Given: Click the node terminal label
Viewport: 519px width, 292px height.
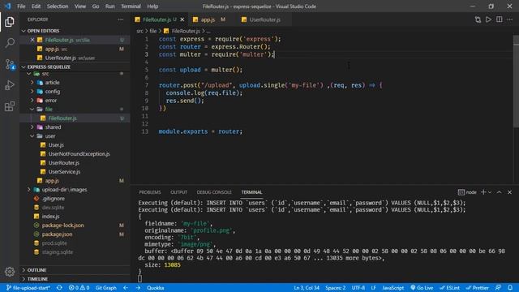Looking at the screenshot, I should tap(467, 192).
